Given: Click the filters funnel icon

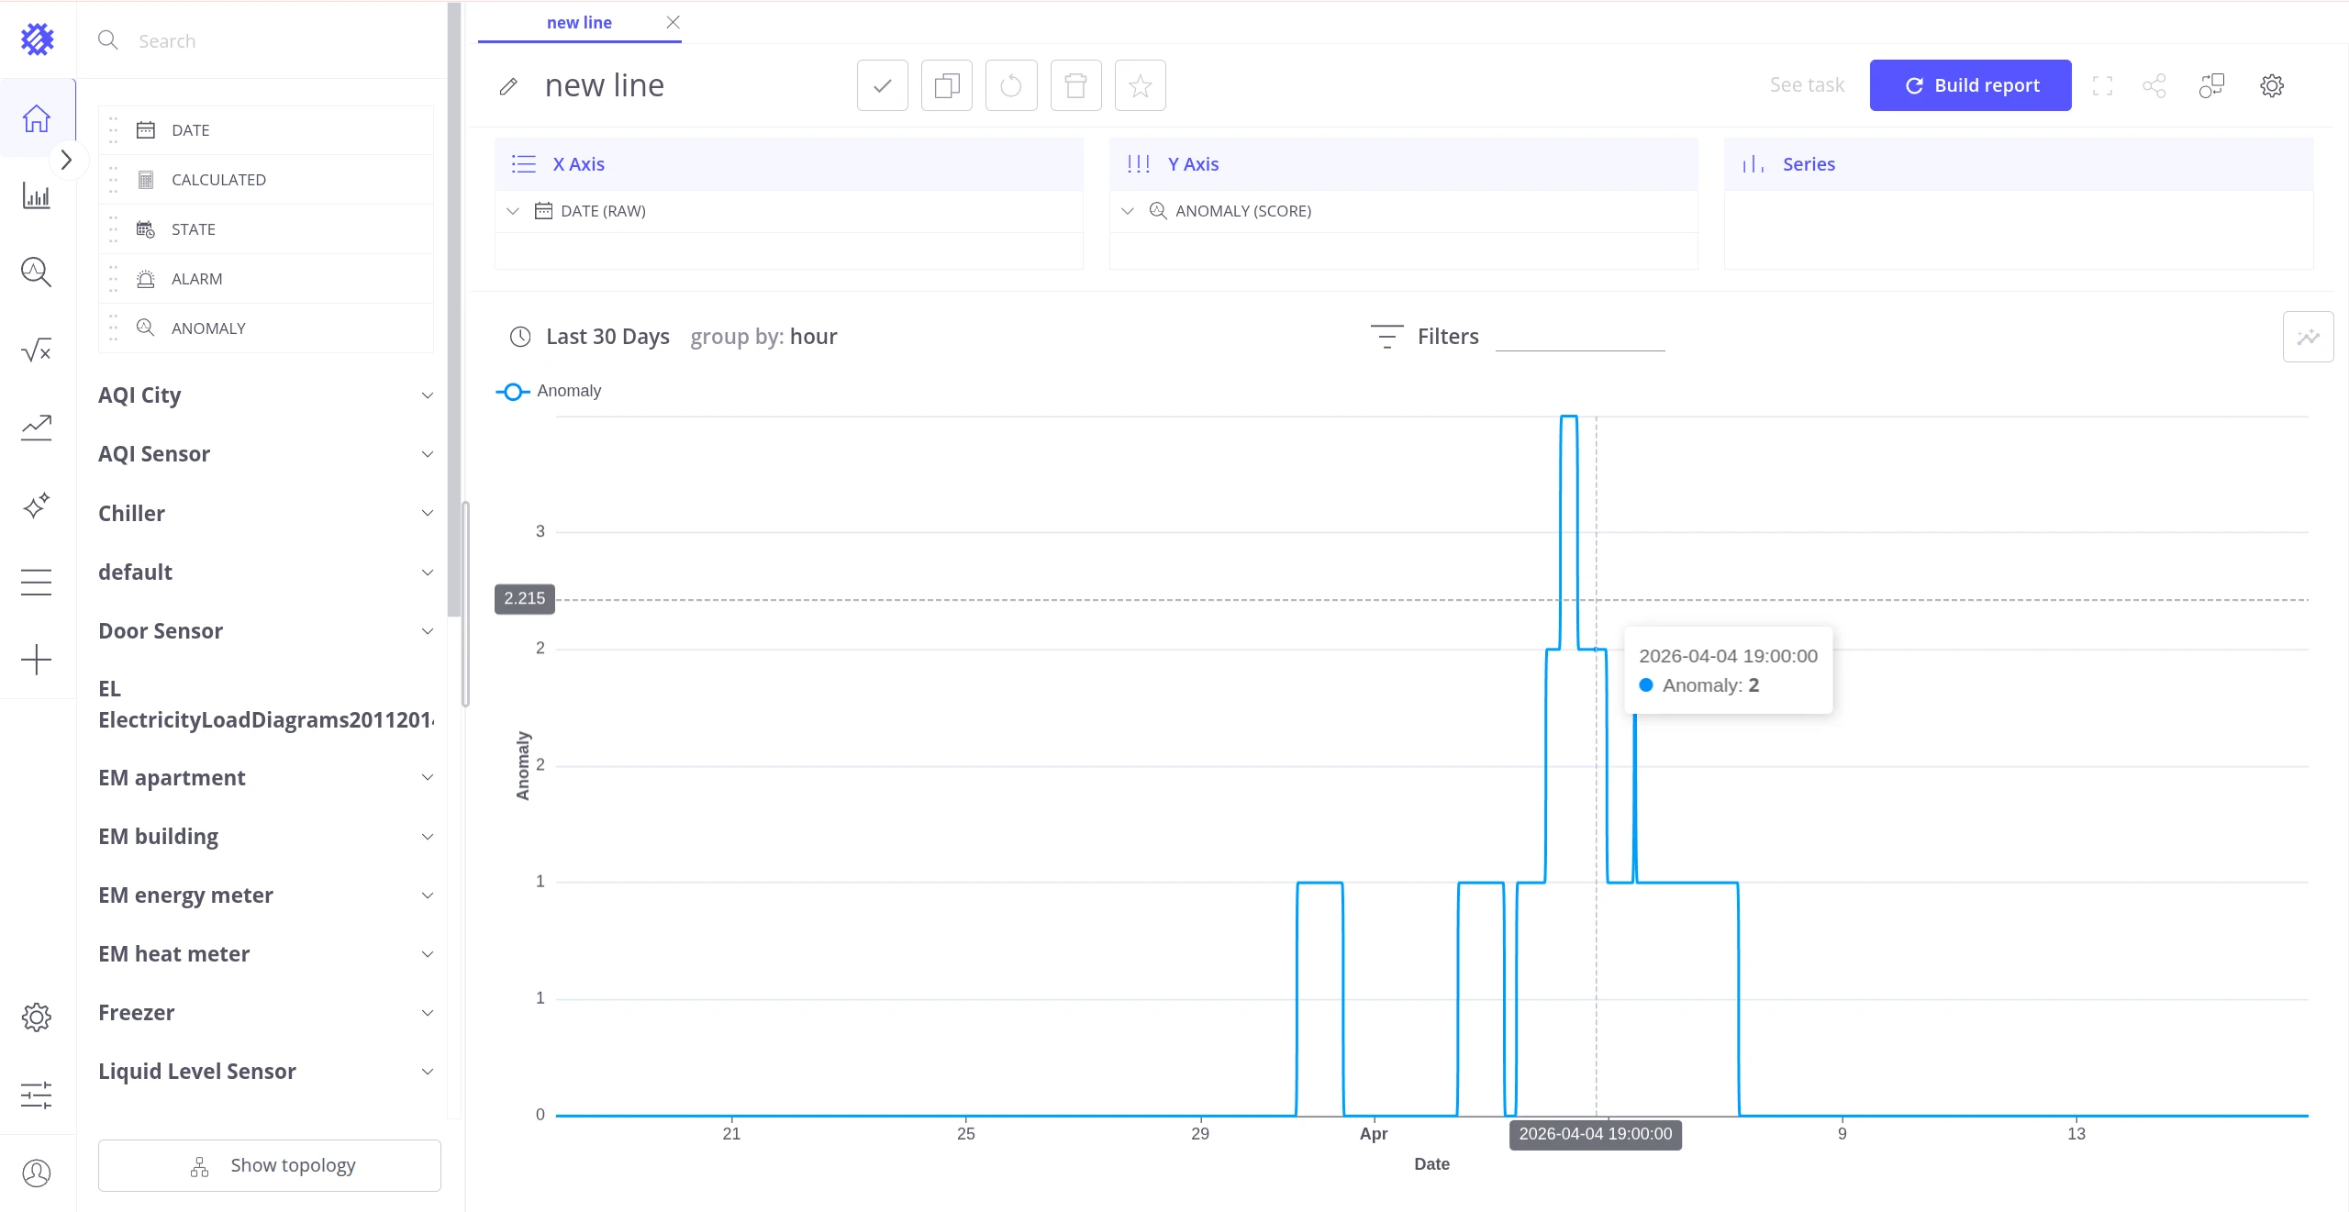Looking at the screenshot, I should (1387, 337).
